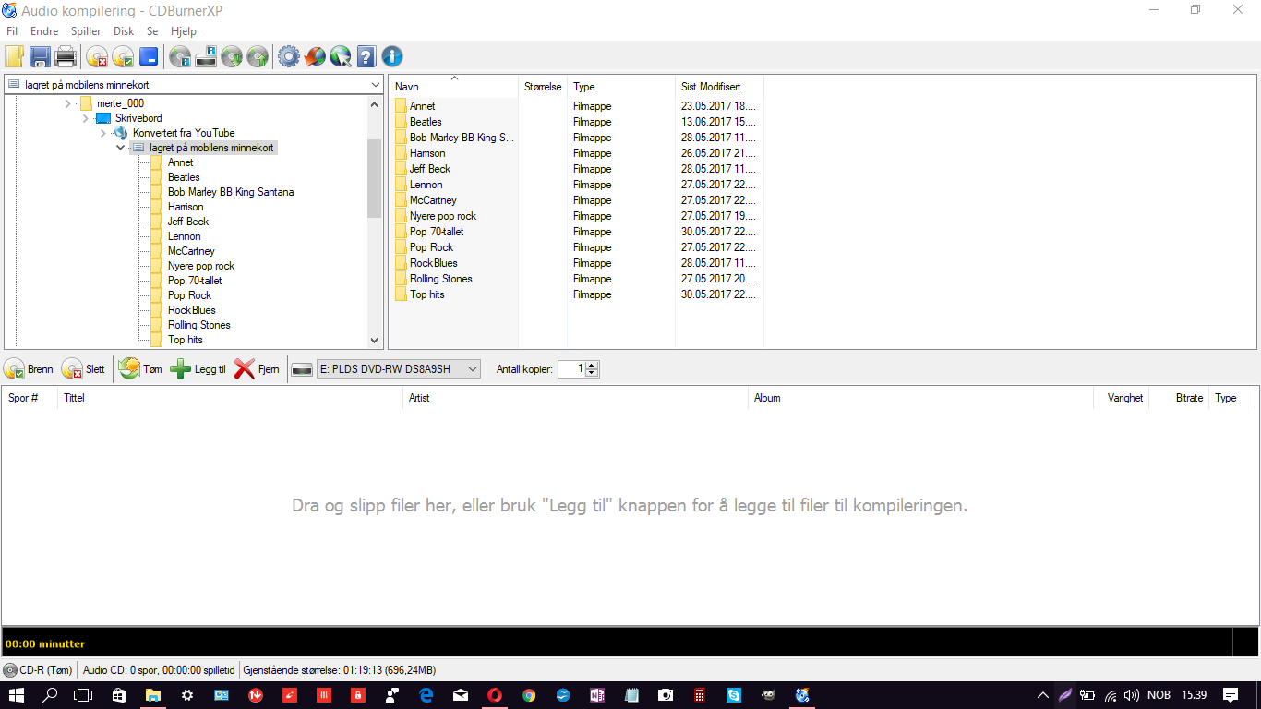Screen dimensions: 1261x709
Task: Open the Fil menu
Action: point(12,31)
